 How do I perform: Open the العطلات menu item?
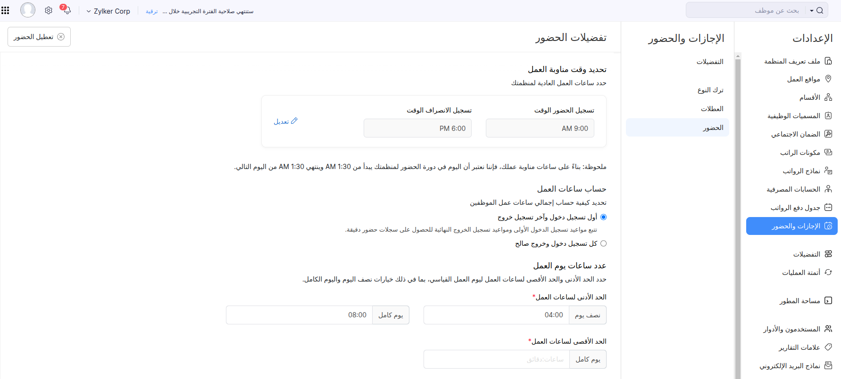pyautogui.click(x=712, y=109)
